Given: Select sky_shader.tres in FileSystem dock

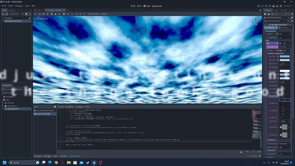Looking at the screenshot, I should (13, 109).
